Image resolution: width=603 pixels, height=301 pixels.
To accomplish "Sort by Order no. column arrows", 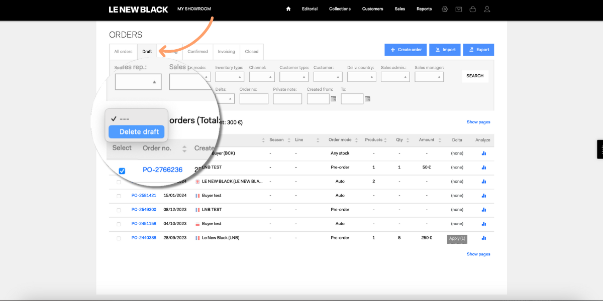I will click(184, 148).
